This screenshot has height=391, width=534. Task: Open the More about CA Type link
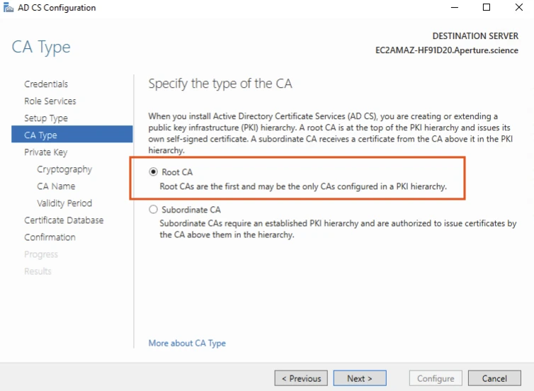[x=187, y=344]
